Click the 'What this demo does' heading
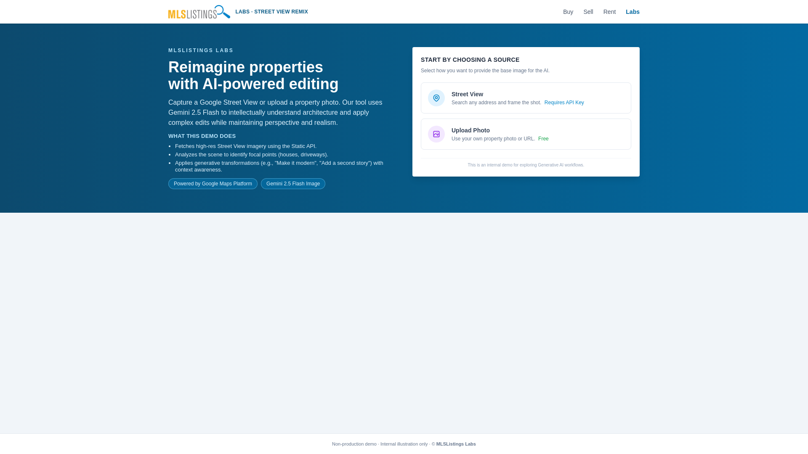This screenshot has height=454, width=808. tap(202, 136)
